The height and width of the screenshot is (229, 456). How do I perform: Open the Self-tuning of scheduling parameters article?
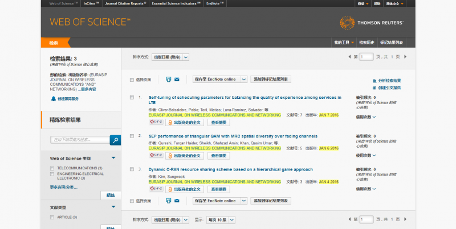click(245, 100)
